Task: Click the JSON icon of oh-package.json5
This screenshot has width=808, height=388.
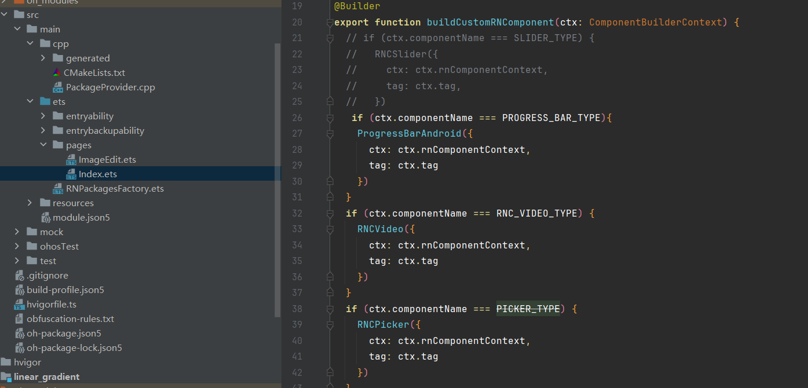Action: pos(20,334)
